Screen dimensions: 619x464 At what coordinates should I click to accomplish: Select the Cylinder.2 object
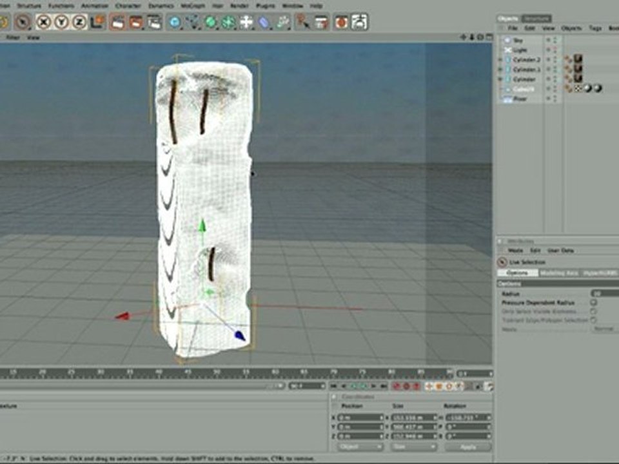(527, 60)
